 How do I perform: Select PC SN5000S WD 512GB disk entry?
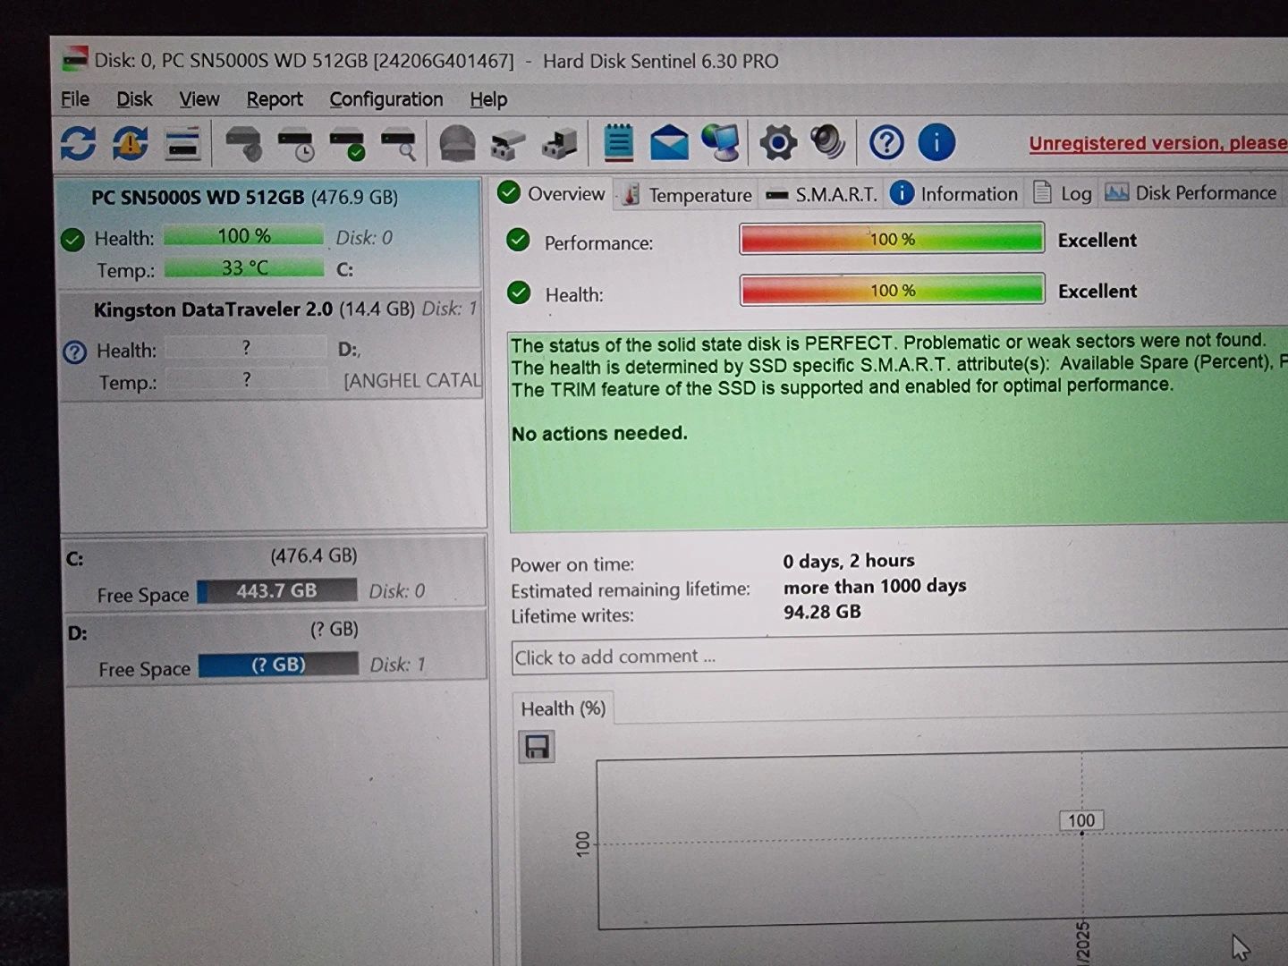(270, 233)
